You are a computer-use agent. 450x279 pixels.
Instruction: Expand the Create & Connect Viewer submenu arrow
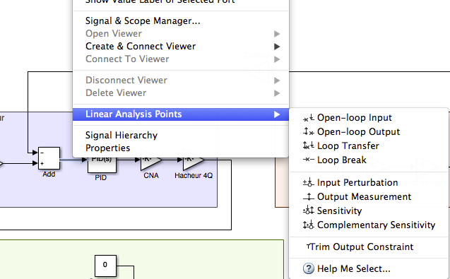click(x=277, y=47)
